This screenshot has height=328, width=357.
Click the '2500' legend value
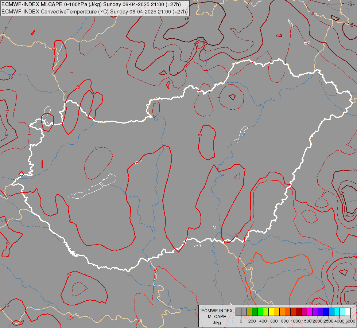[329, 321]
